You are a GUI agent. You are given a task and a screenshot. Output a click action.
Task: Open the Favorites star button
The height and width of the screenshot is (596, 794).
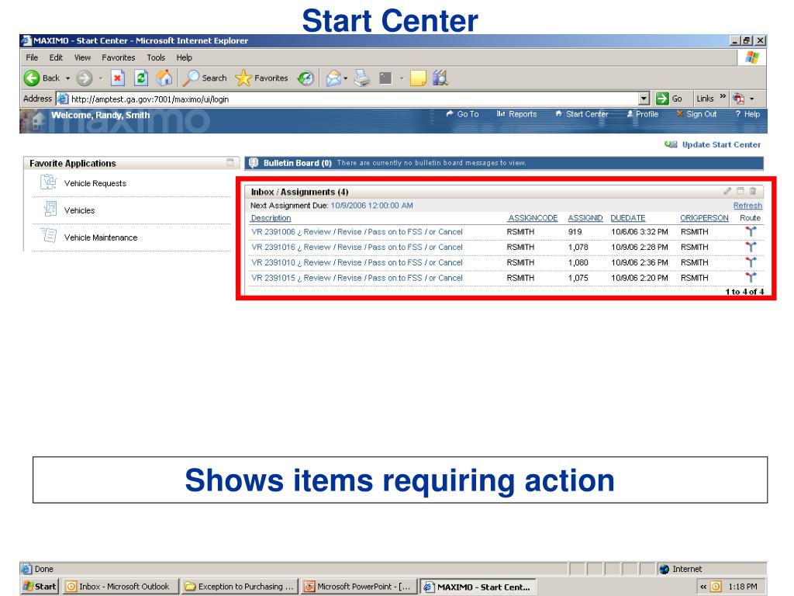(x=261, y=78)
